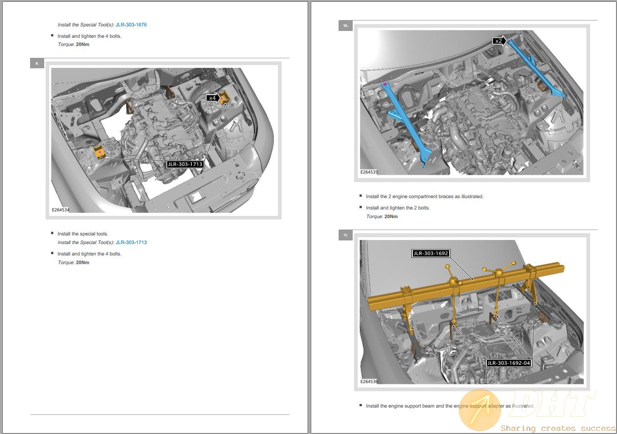
Task: Click the step 10 number badge
Action: 345,26
